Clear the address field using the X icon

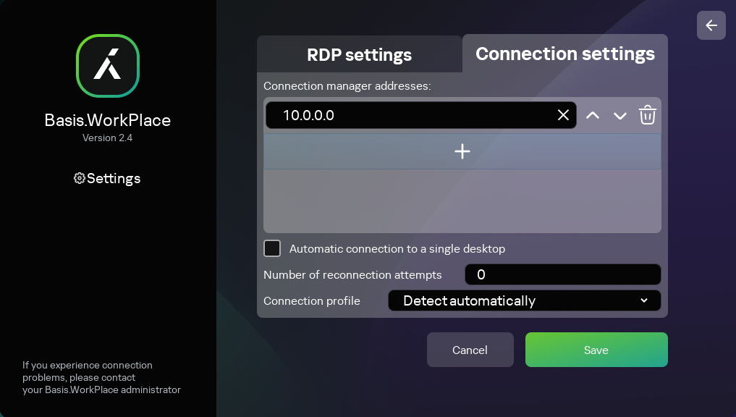coord(563,114)
